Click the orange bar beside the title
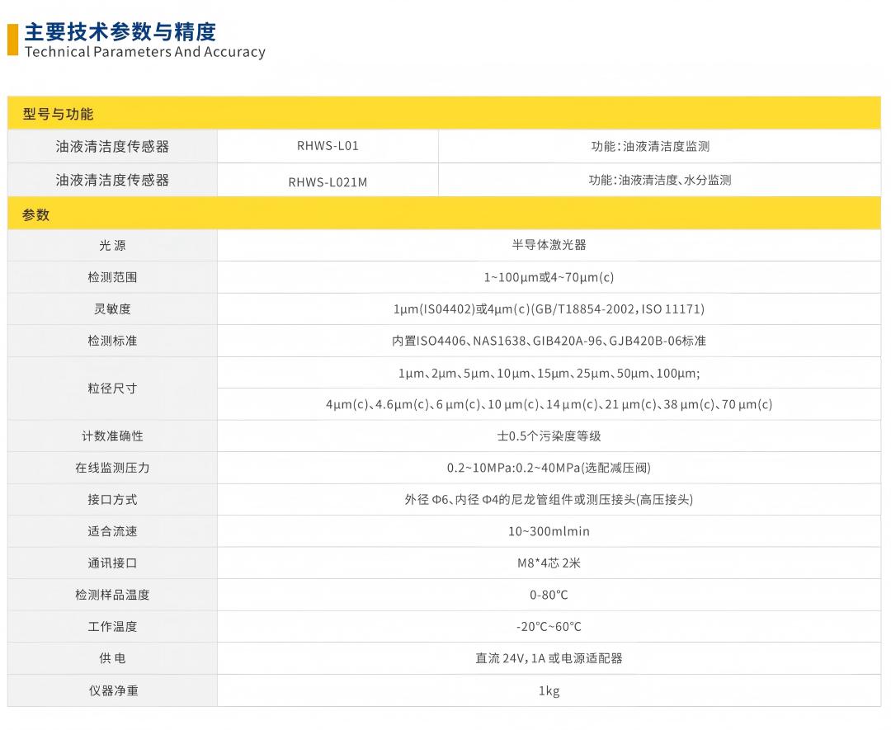The width and height of the screenshot is (891, 730). click(12, 40)
